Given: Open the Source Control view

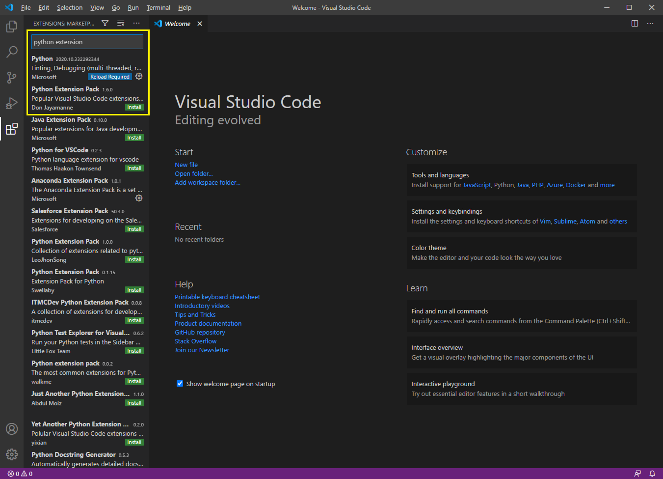Looking at the screenshot, I should [12, 78].
